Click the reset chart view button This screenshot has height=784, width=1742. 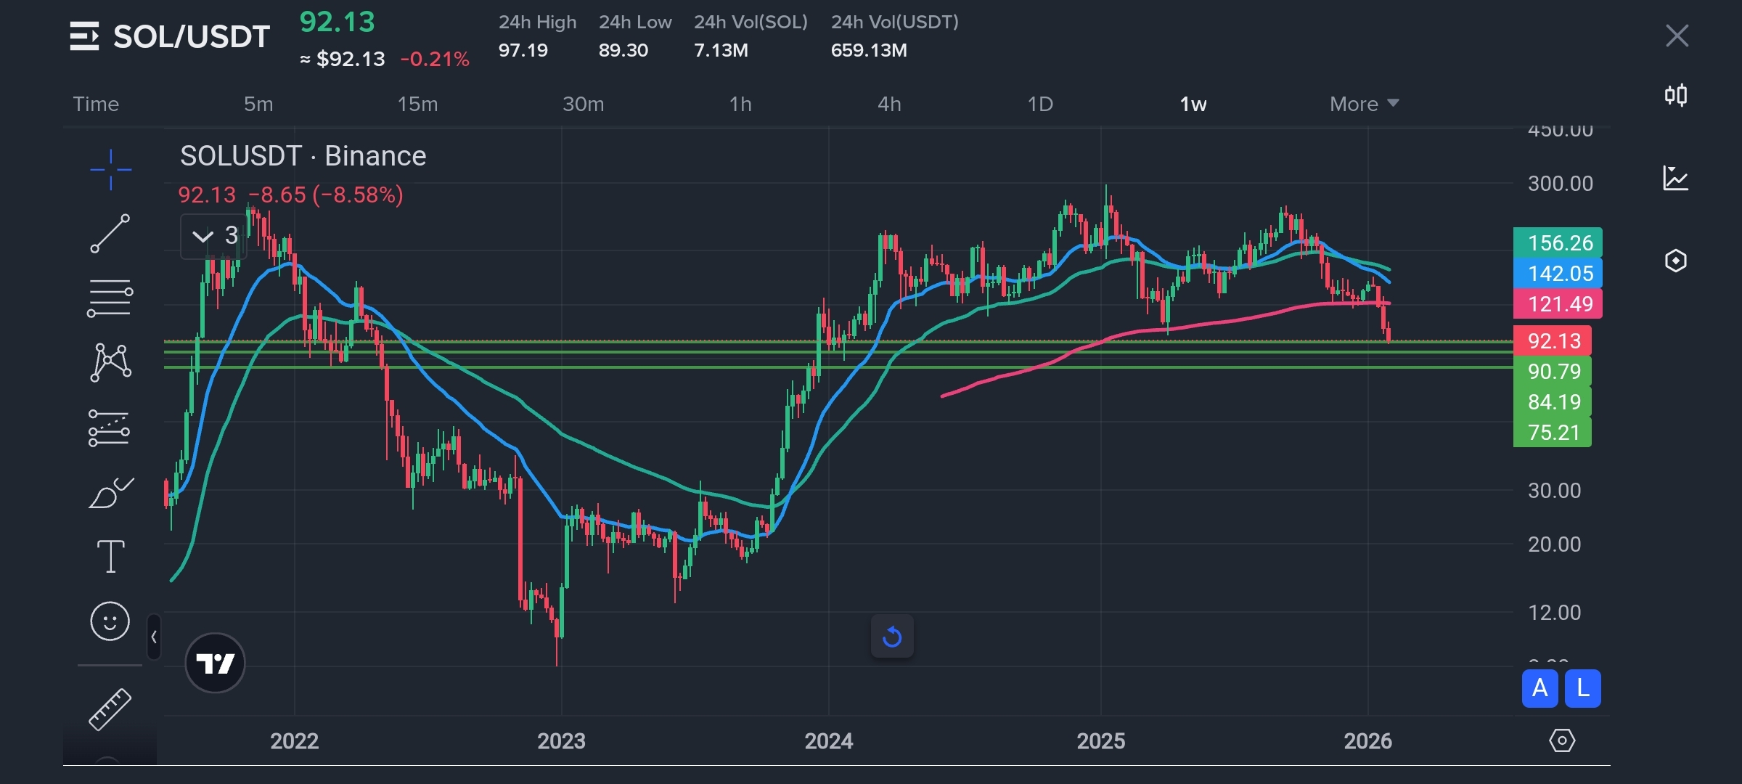coord(892,637)
